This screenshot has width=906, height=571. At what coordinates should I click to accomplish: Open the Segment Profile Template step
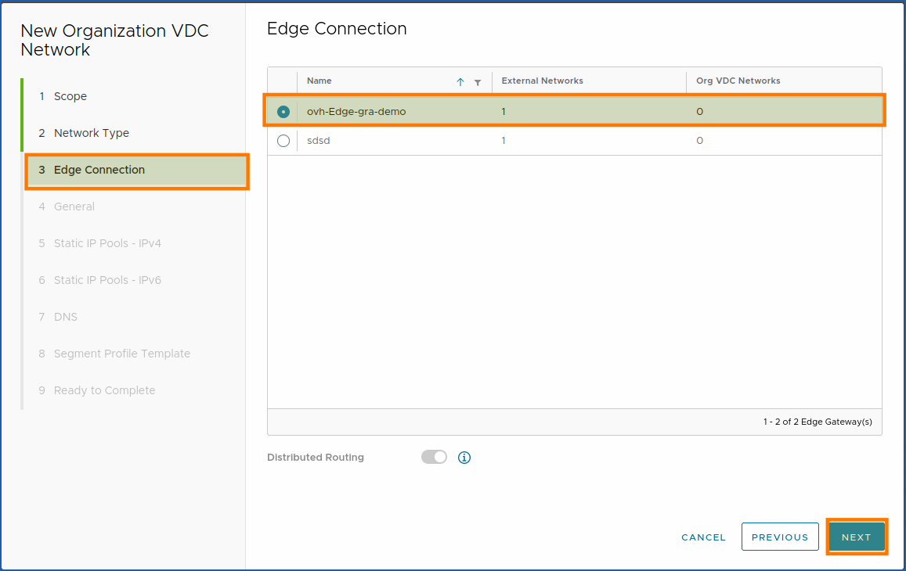click(x=122, y=353)
